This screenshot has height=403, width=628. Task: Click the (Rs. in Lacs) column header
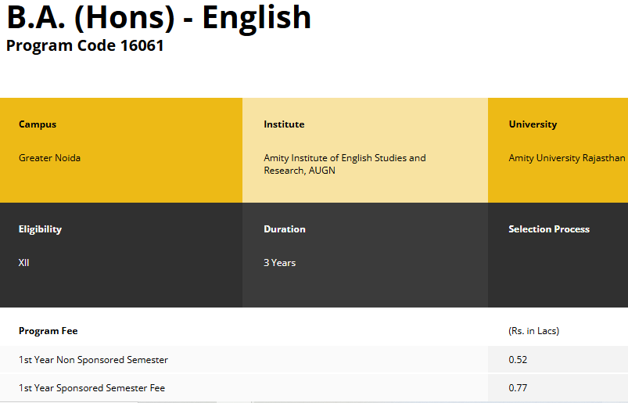[x=533, y=331]
